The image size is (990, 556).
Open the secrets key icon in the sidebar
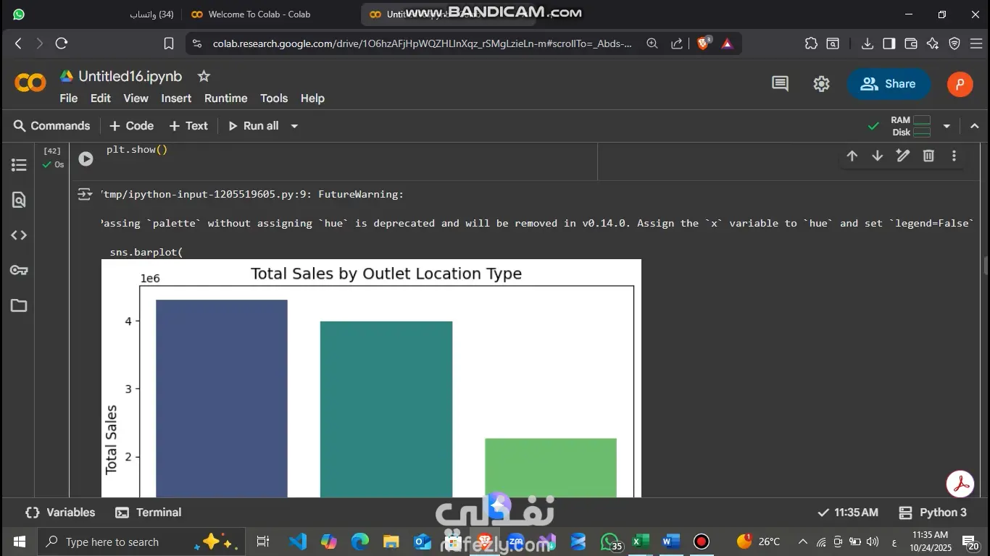pos(19,270)
